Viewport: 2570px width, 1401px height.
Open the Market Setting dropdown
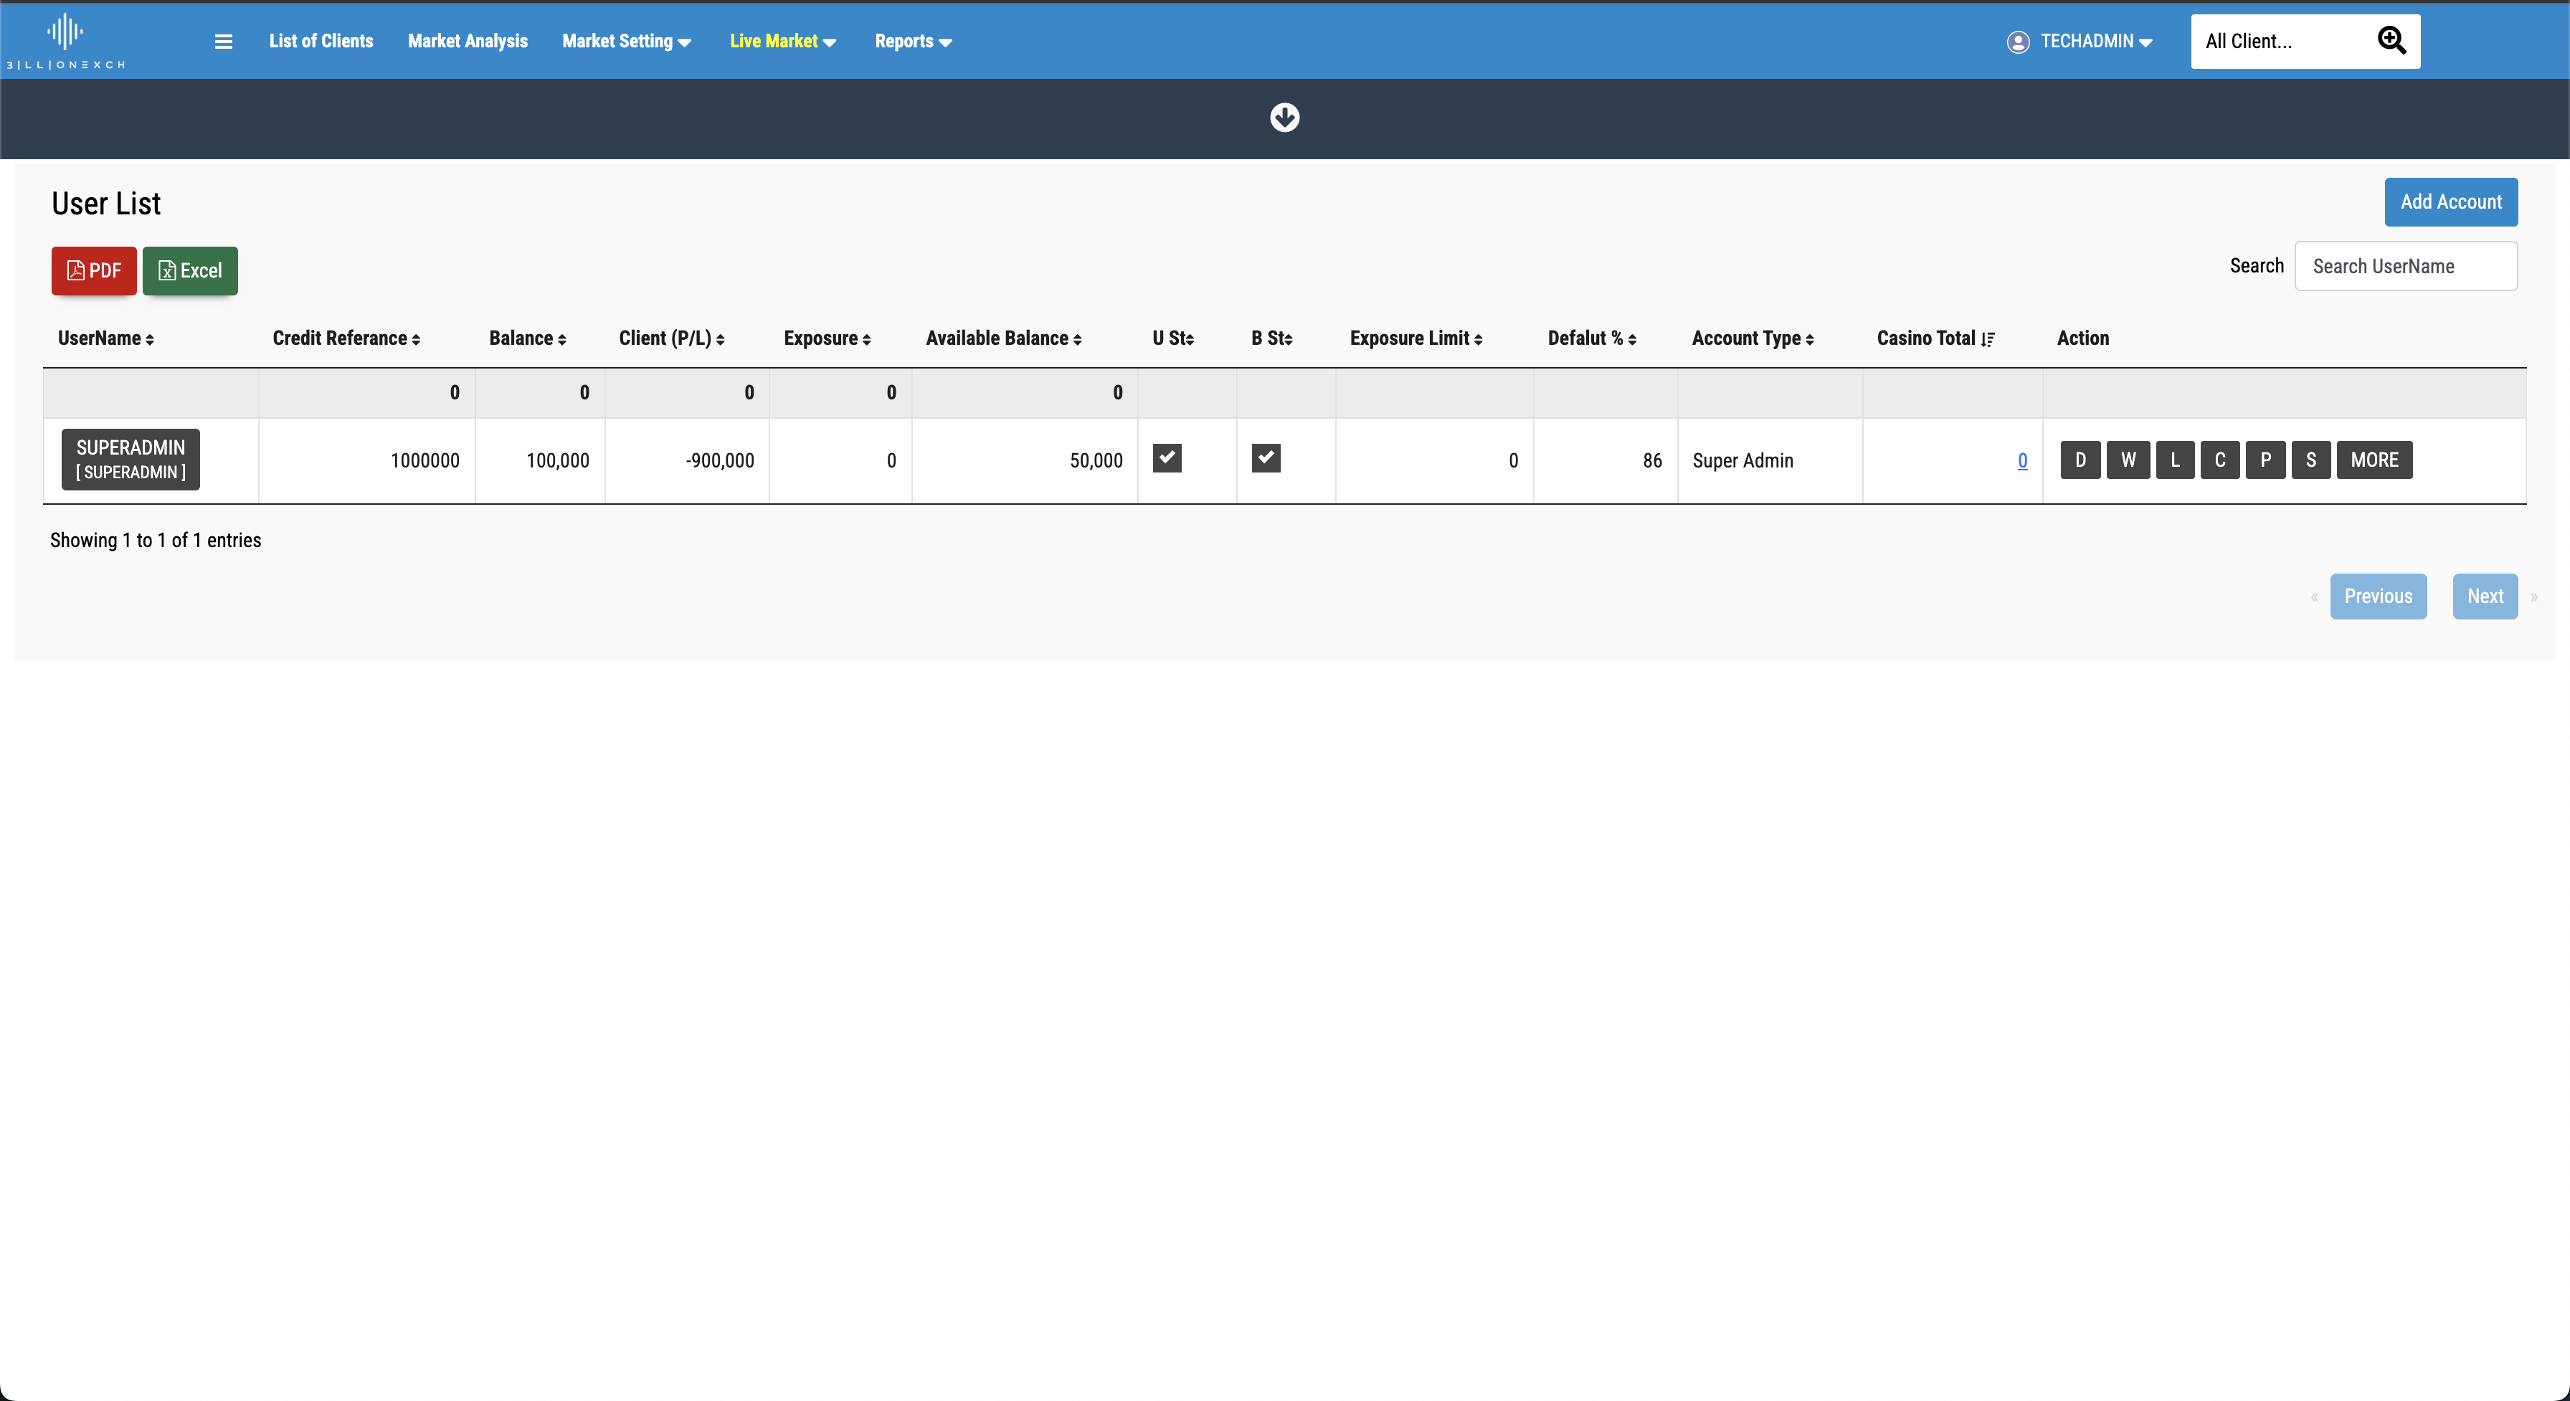tap(625, 41)
